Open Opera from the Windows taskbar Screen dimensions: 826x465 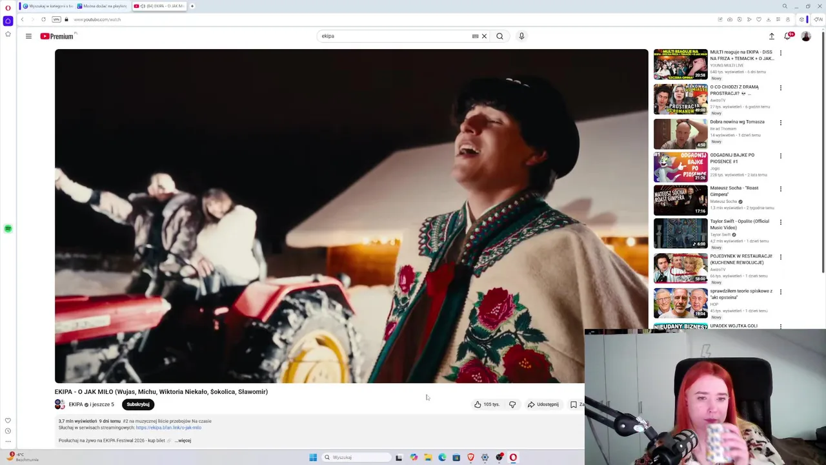pyautogui.click(x=513, y=457)
